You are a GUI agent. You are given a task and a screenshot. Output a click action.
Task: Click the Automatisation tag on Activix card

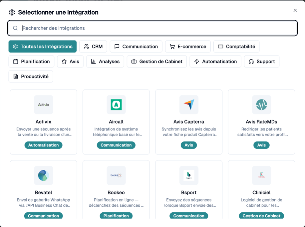coord(43,145)
